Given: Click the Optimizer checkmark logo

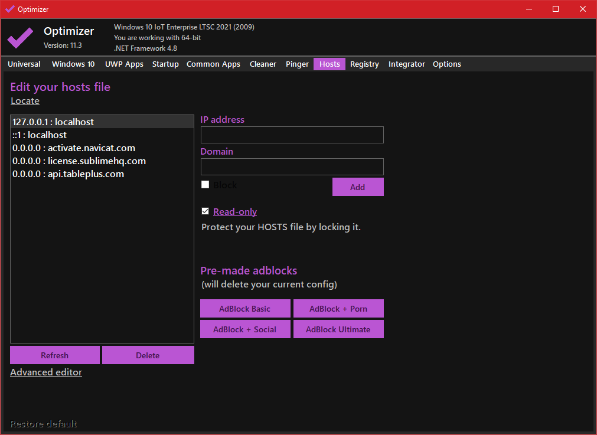Looking at the screenshot, I should coord(20,38).
